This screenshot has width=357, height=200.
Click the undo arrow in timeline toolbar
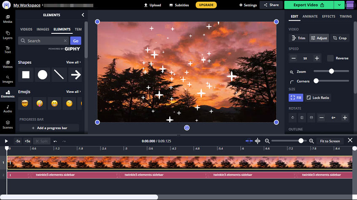click(55, 141)
